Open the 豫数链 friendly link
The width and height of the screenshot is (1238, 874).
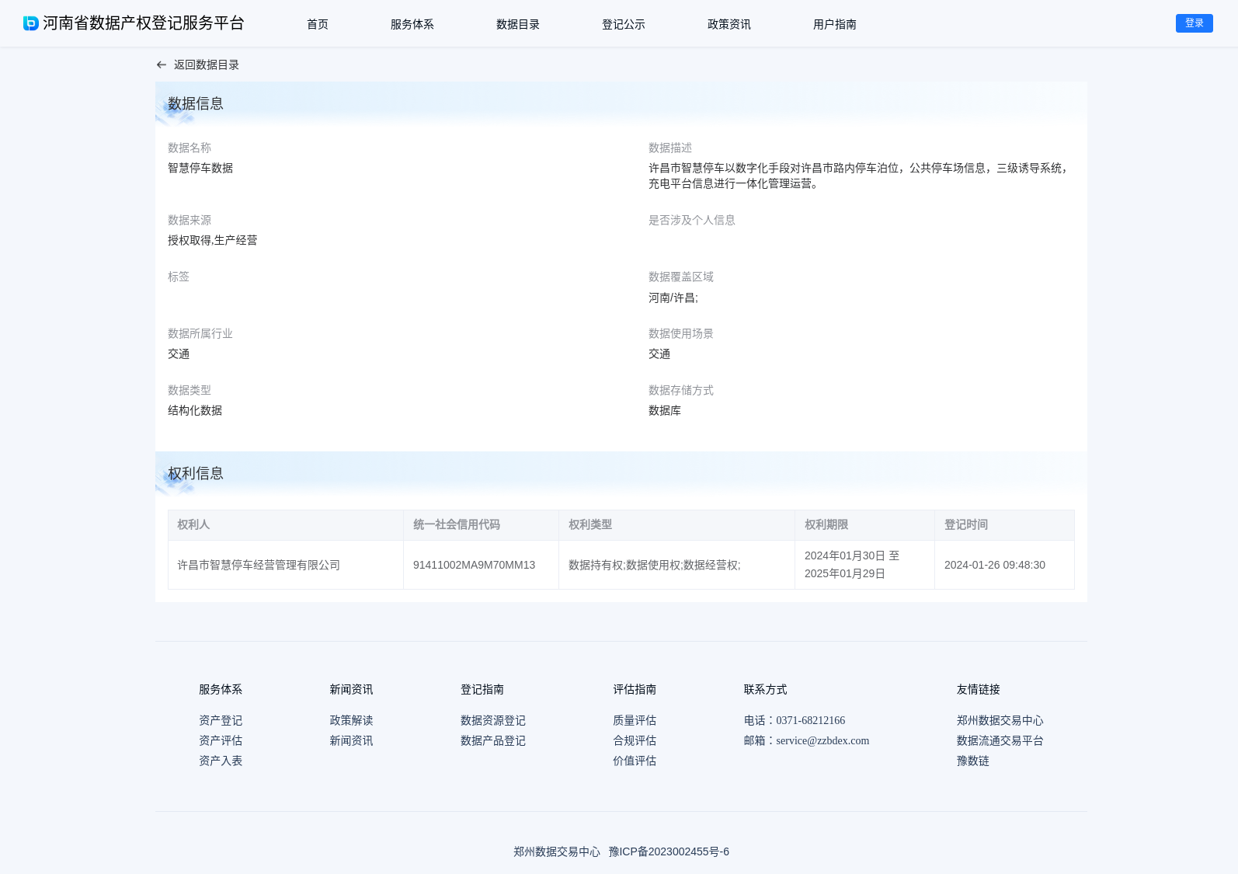point(973,761)
